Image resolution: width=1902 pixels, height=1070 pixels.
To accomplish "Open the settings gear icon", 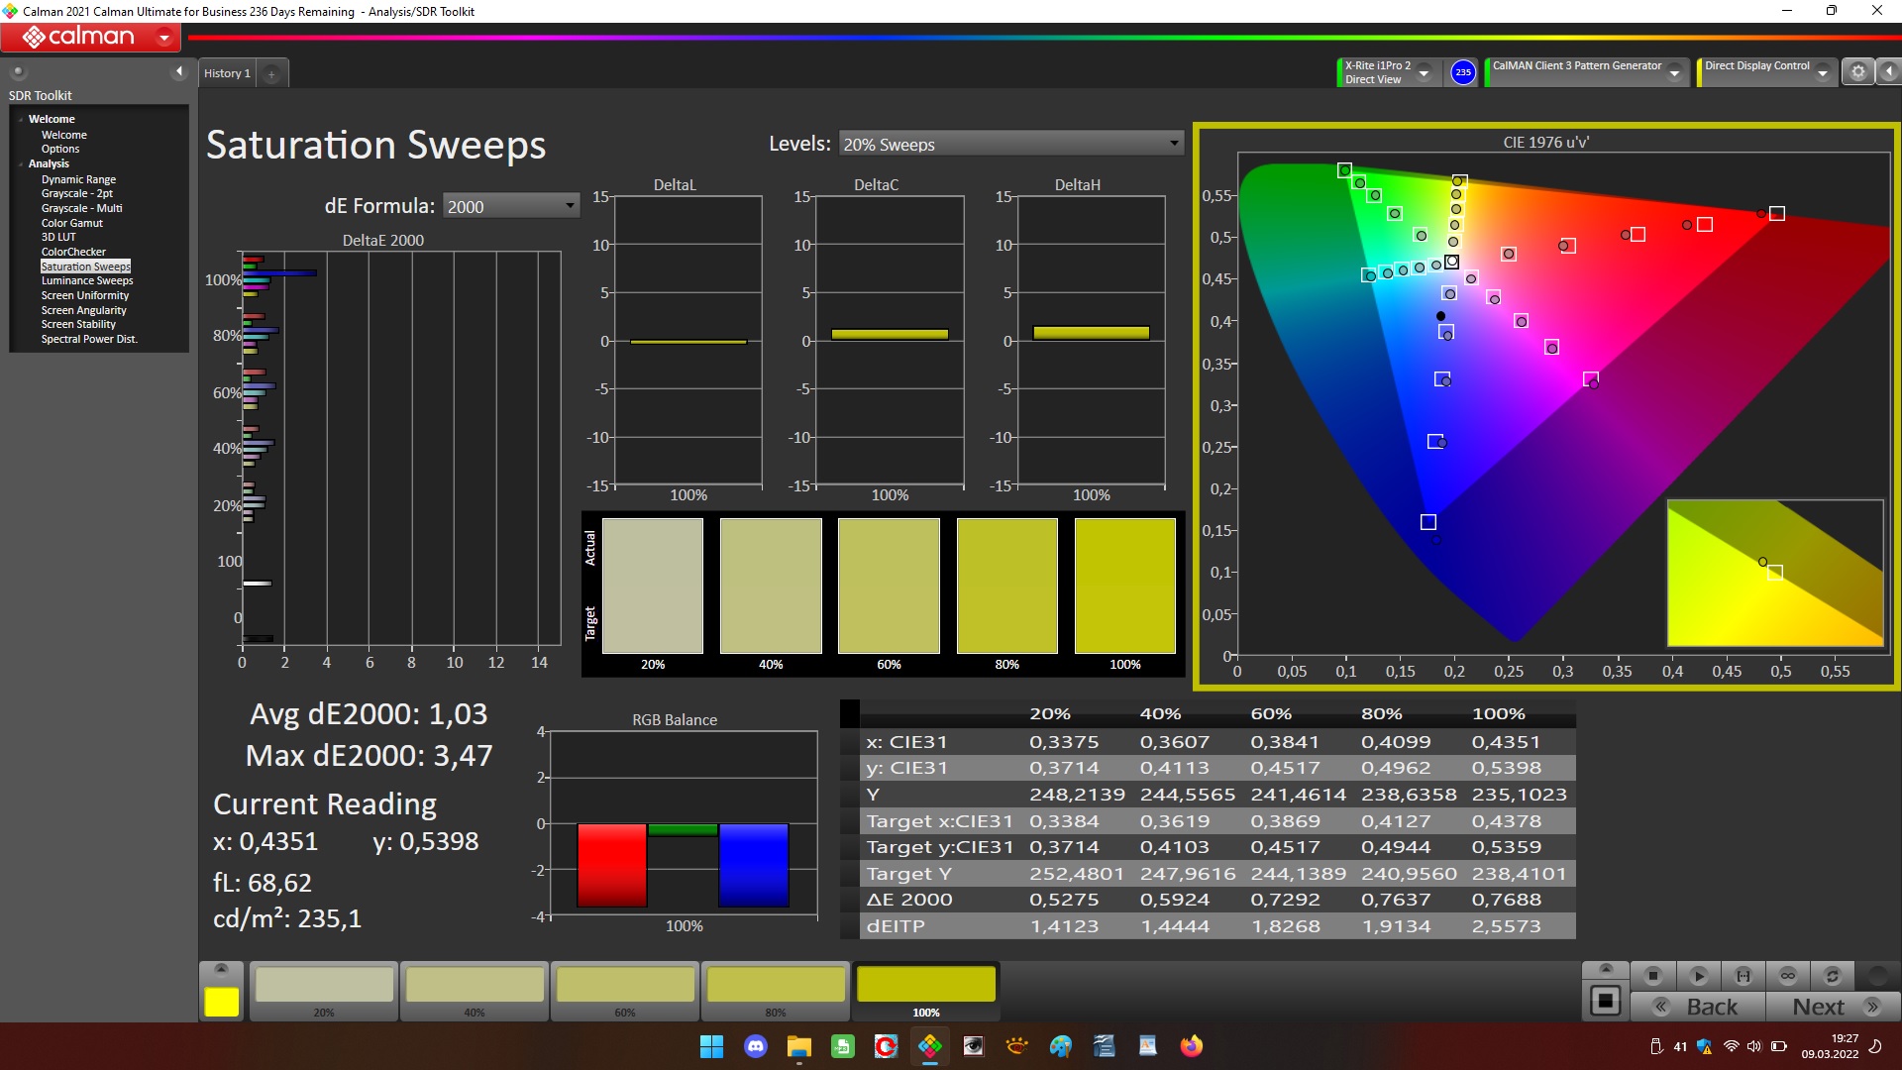I will 1858,71.
